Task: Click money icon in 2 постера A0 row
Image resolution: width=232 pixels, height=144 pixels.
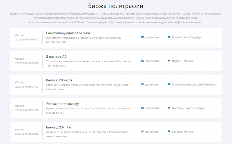Action: [x=142, y=61]
